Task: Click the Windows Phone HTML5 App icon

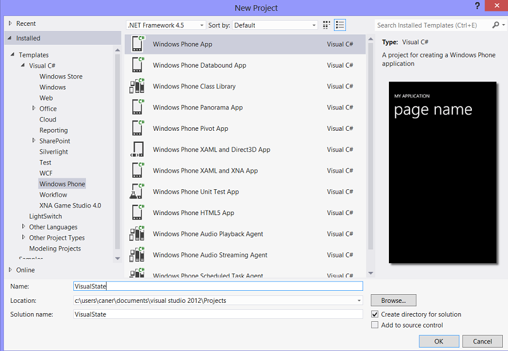Action: click(137, 213)
